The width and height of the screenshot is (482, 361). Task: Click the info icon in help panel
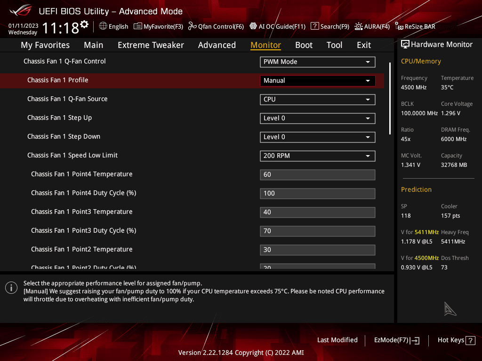(x=11, y=288)
